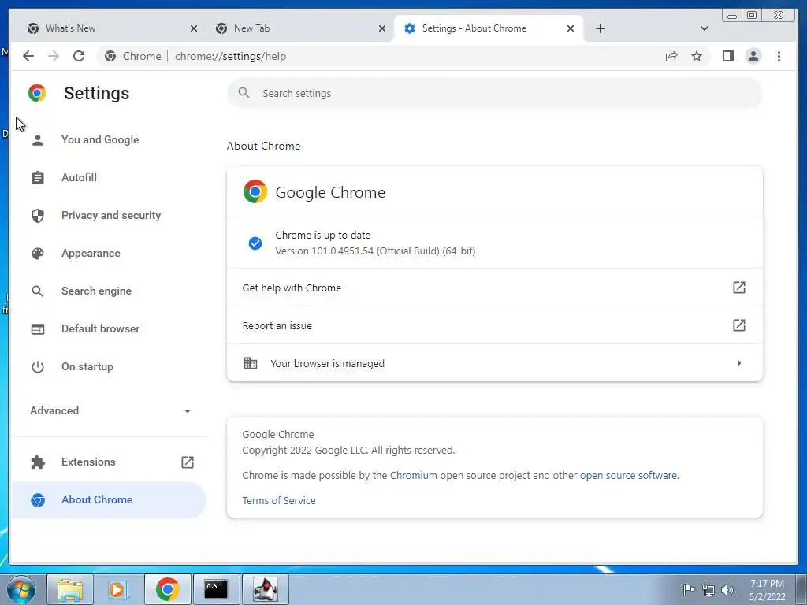Select About Chrome in sidebar
This screenshot has width=807, height=605.
109,500
